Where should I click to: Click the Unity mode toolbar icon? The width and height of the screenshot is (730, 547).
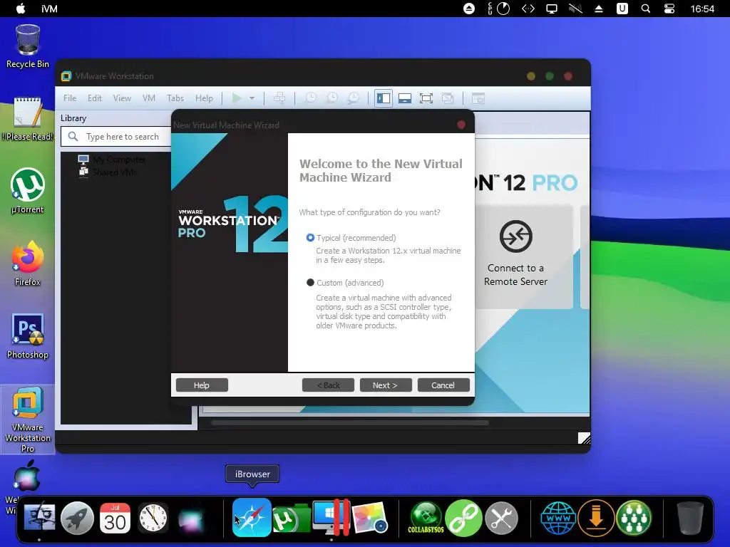coord(448,98)
